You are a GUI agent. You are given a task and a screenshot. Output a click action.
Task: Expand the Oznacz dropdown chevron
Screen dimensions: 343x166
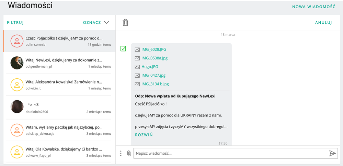coord(106,23)
